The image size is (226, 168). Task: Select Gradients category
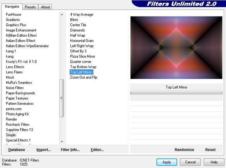coord(13,20)
